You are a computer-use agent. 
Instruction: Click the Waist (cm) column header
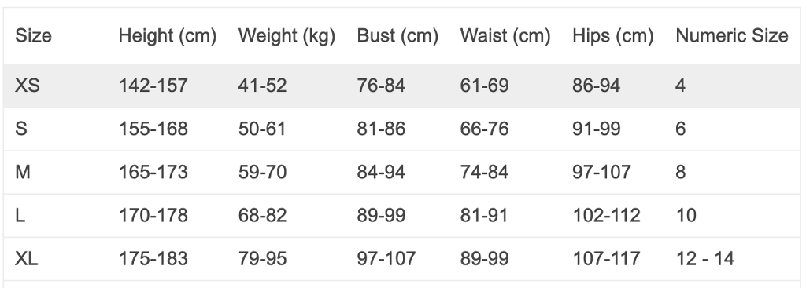click(505, 36)
